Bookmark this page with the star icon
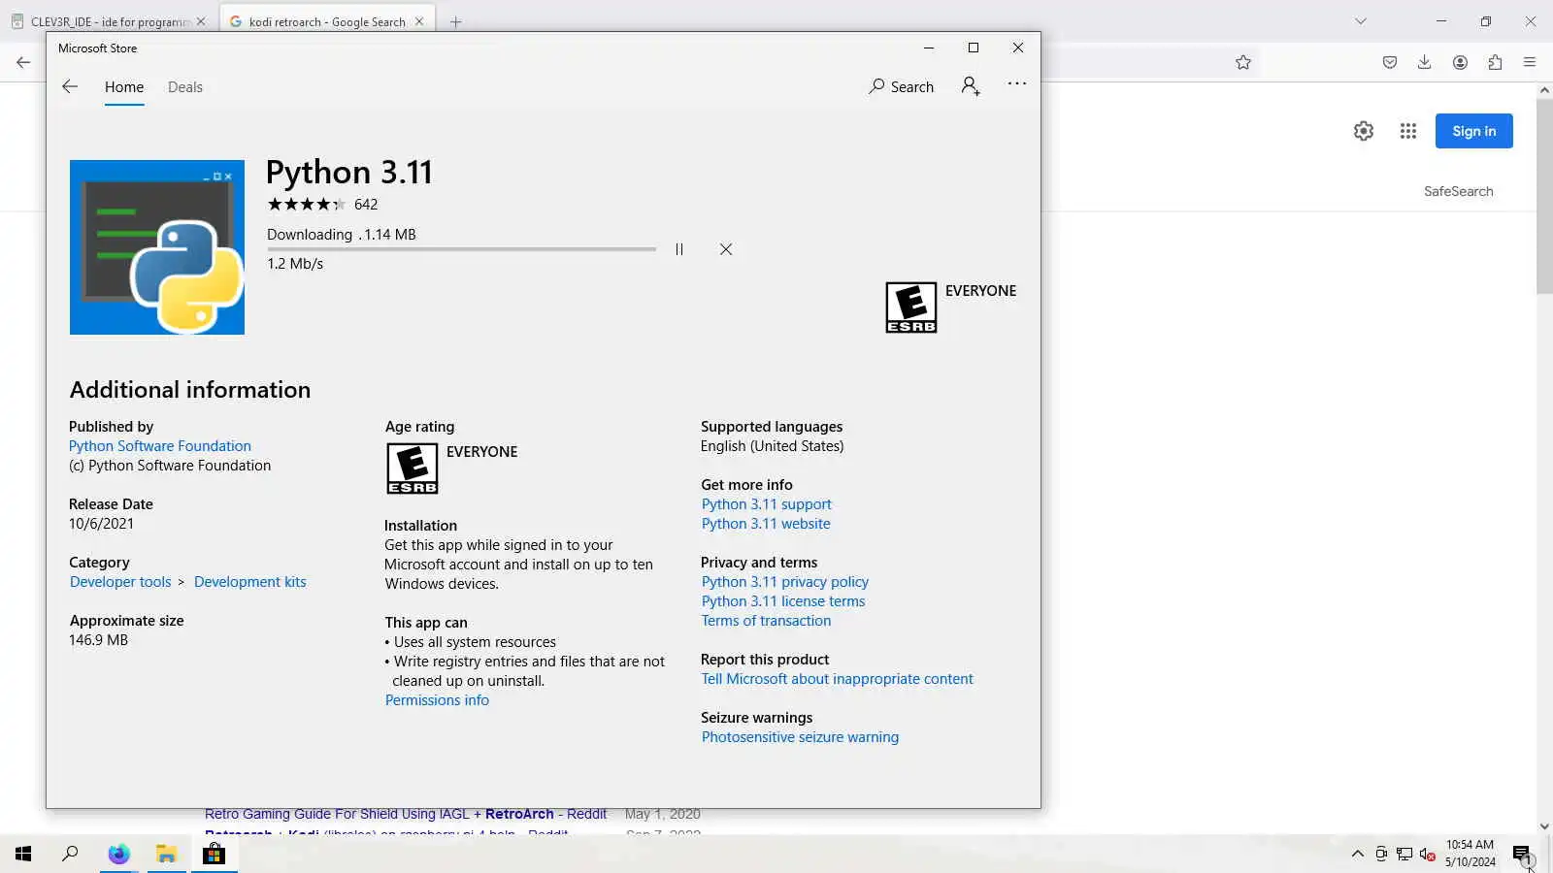The height and width of the screenshot is (873, 1553). tap(1243, 62)
